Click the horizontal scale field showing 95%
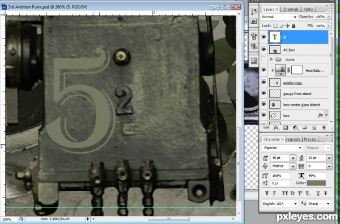 pyautogui.click(x=316, y=176)
